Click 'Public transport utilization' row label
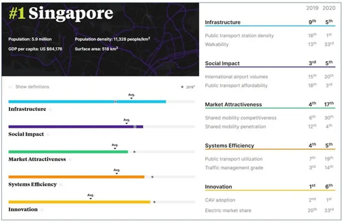 pyautogui.click(x=234, y=159)
